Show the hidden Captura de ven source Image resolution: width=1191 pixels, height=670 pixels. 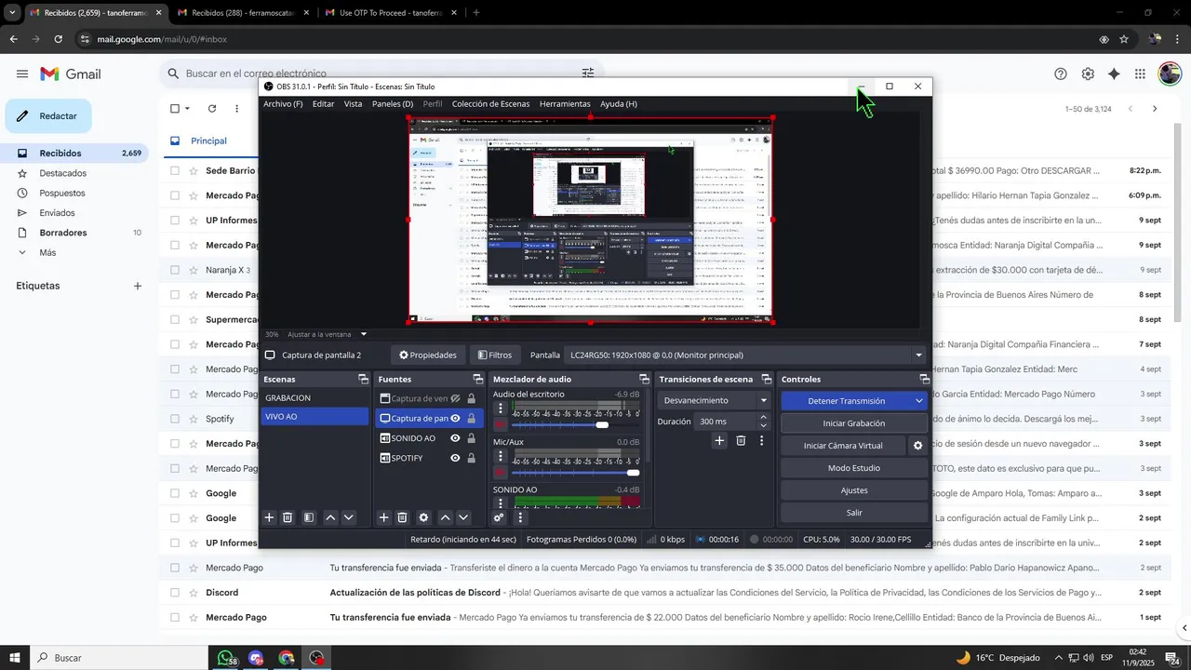pyautogui.click(x=456, y=398)
